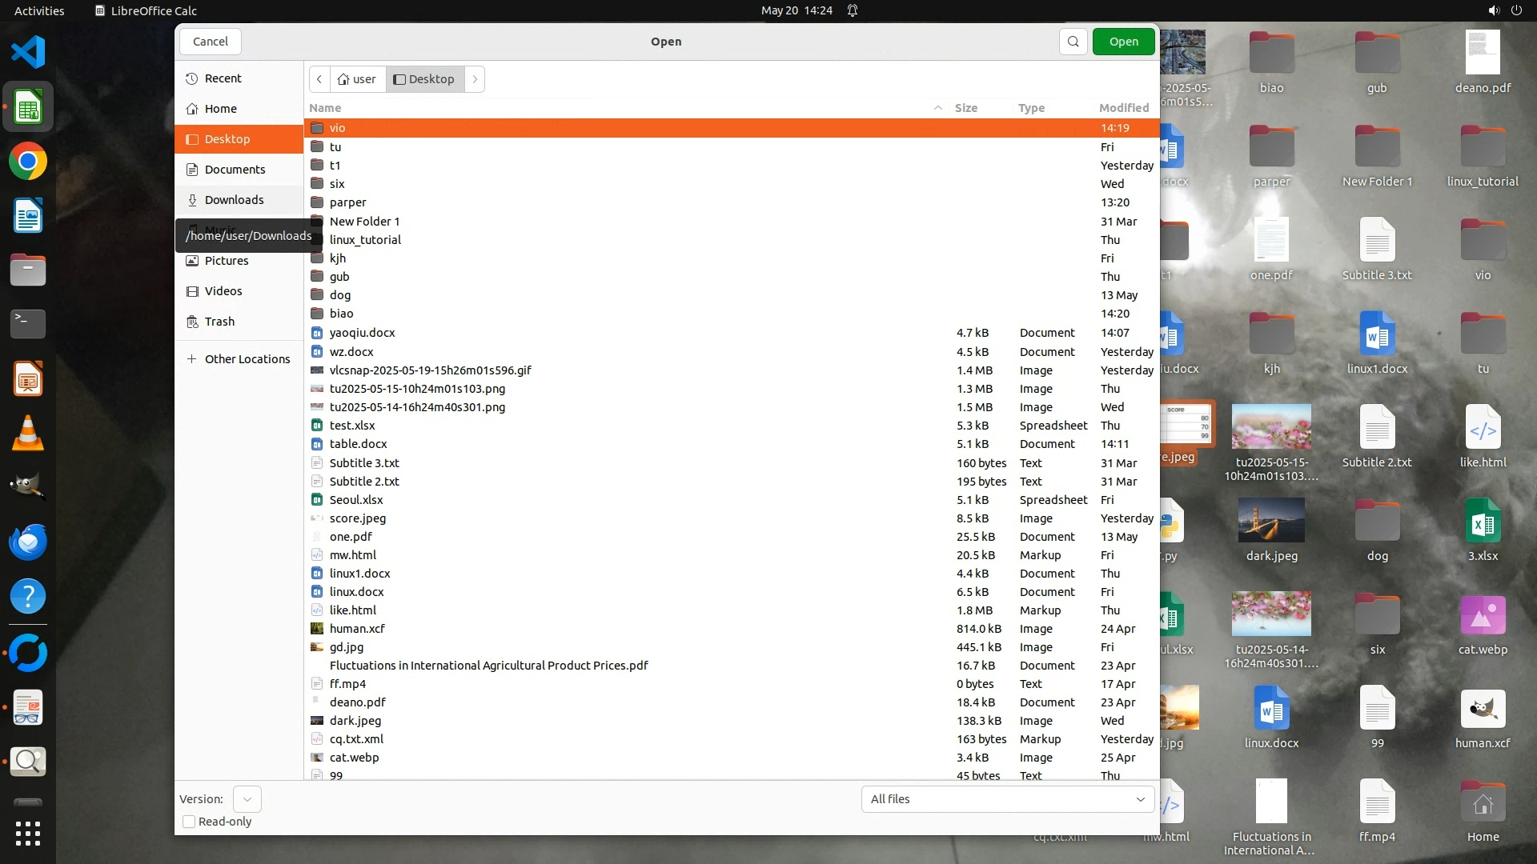
Task: Open Visual Studio Code from the dock
Action: tap(28, 53)
